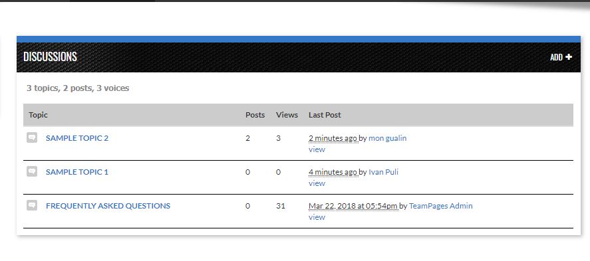Click the ADD button in Discussions header
This screenshot has height=261, width=590.
[x=561, y=57]
